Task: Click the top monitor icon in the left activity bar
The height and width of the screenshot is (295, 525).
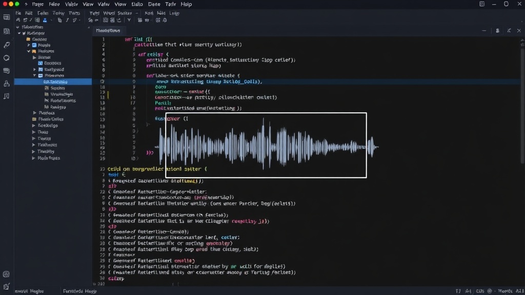Action: tap(6, 17)
